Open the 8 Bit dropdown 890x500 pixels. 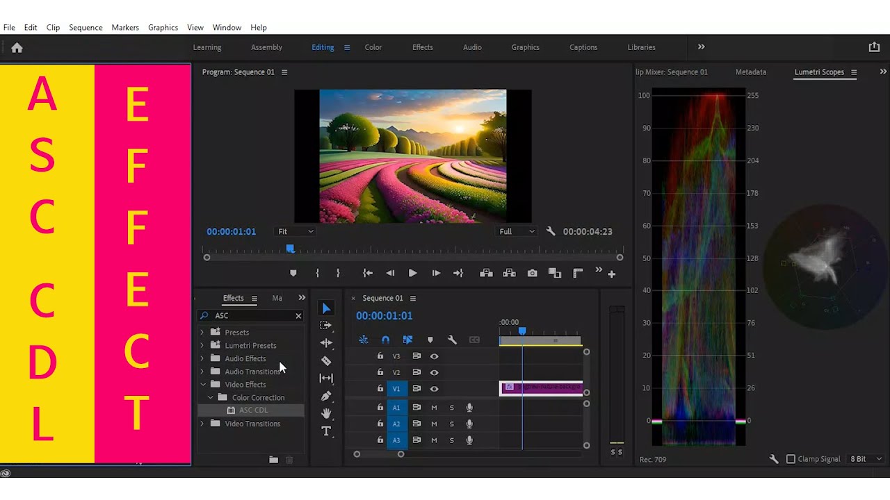(x=866, y=459)
